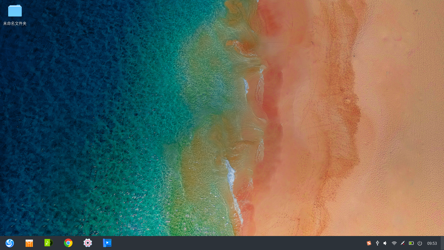Launch Google Chrome from the dock
The image size is (444, 250).
tap(68, 243)
